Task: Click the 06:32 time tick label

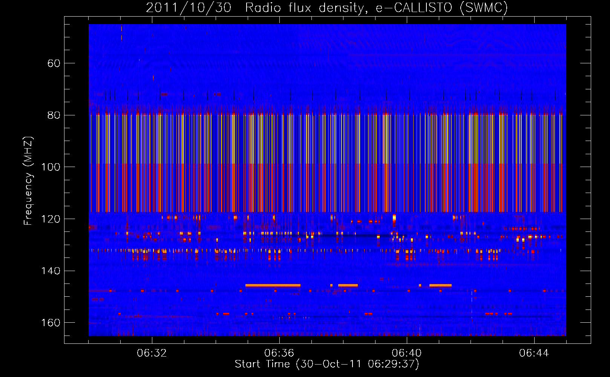Action: 152,353
